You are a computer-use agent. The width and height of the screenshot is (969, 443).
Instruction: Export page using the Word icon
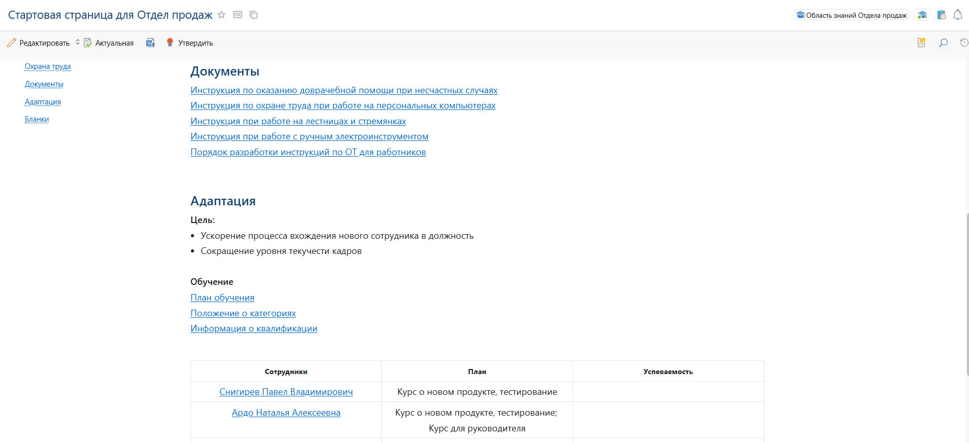(x=150, y=43)
